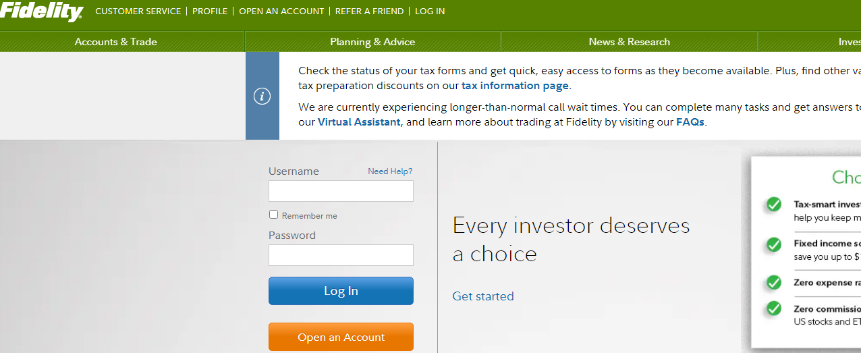Open the tax information page link

[x=515, y=86]
